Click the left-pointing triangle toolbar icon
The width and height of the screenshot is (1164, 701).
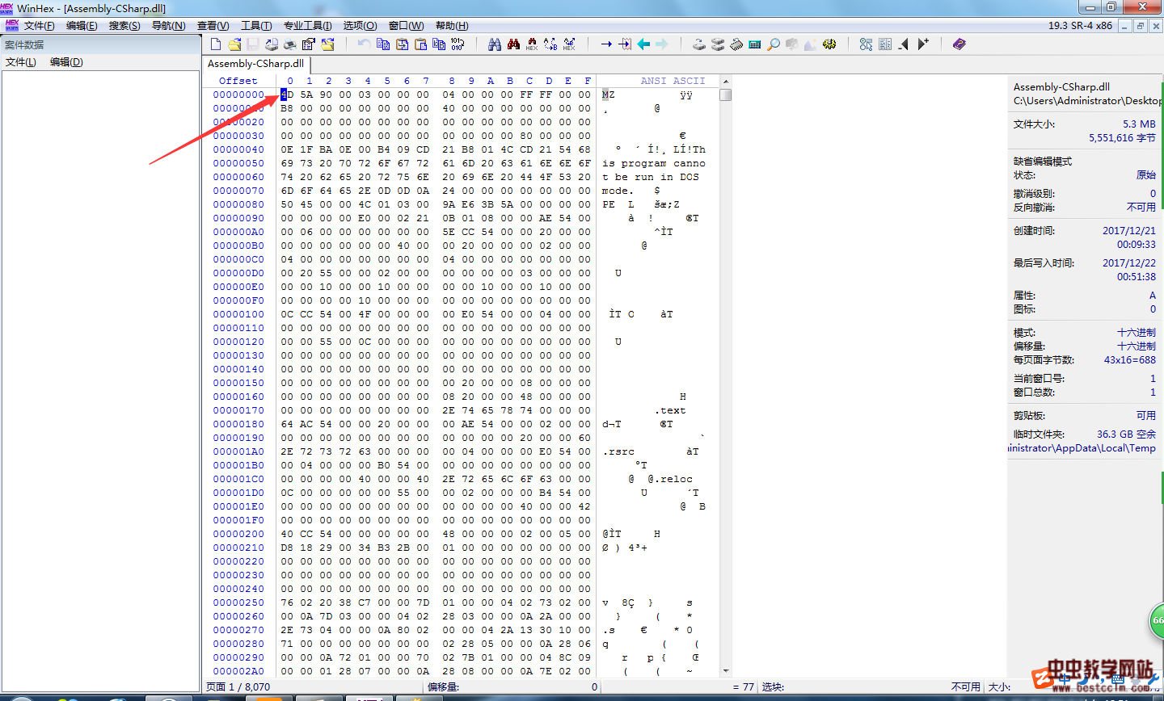coord(904,44)
